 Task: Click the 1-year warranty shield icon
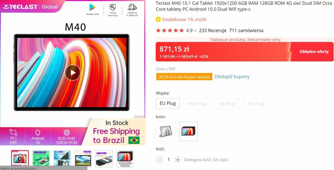(x=113, y=7)
